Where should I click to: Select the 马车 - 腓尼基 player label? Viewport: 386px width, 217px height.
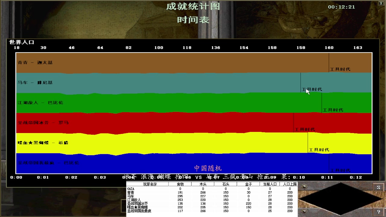point(35,83)
